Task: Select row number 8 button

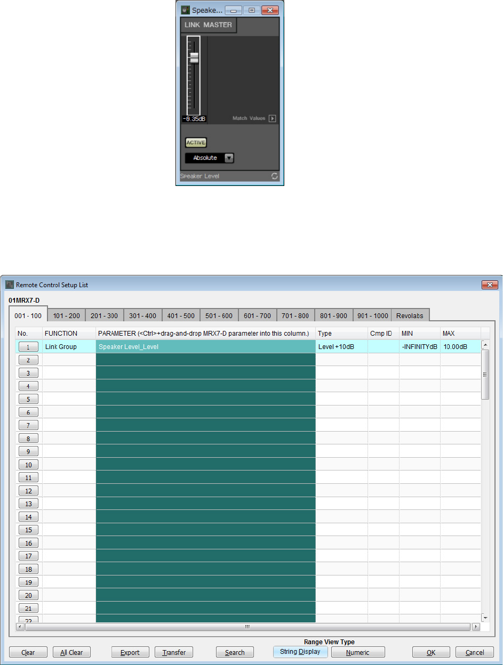Action: [28, 439]
